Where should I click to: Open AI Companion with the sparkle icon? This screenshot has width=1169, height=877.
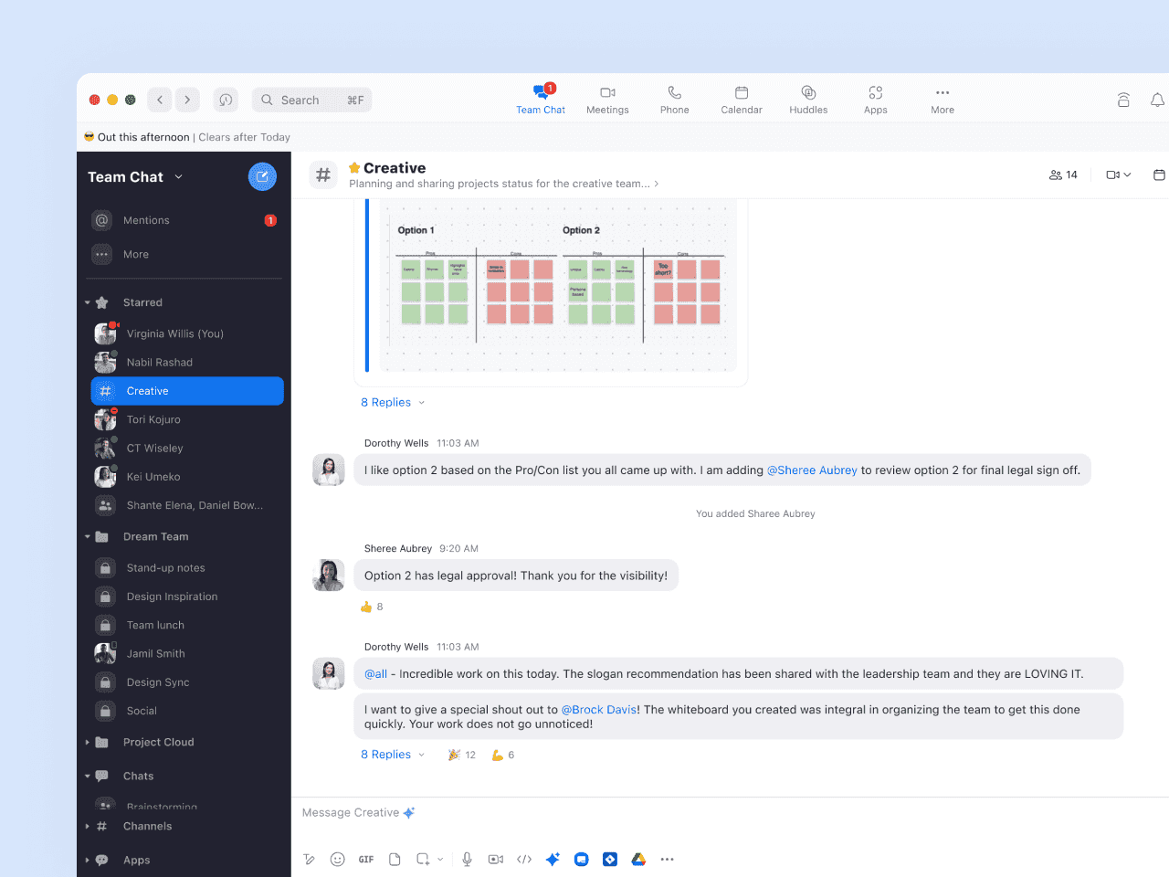point(553,859)
